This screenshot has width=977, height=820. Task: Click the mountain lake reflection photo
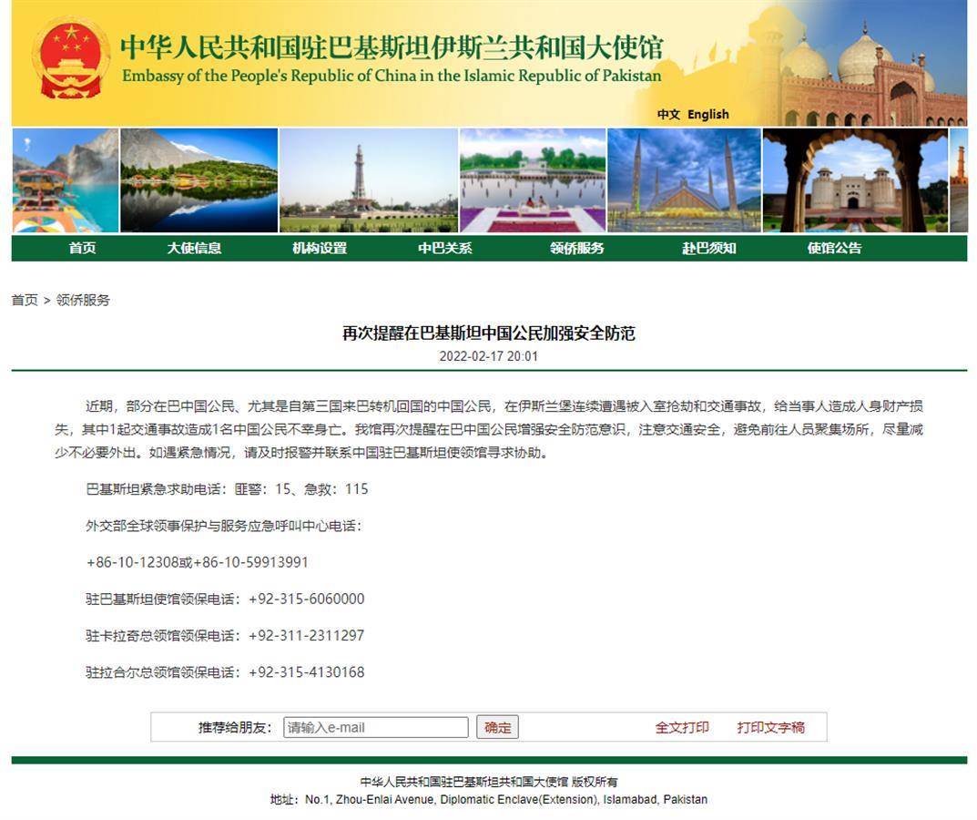[x=198, y=180]
